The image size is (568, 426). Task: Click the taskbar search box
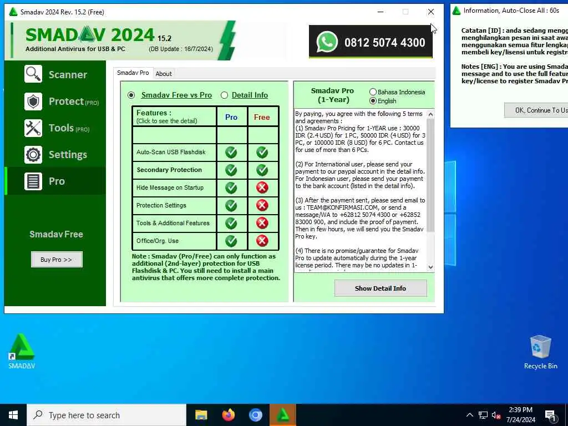[106, 415]
